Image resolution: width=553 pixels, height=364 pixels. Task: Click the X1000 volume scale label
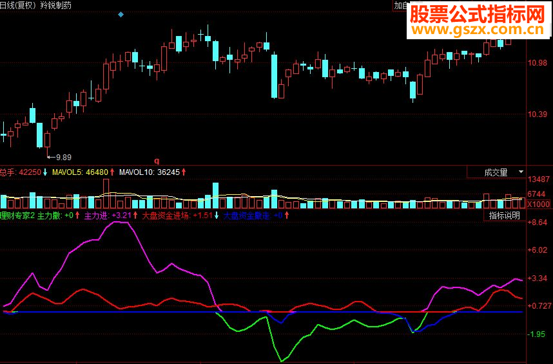pyautogui.click(x=539, y=204)
